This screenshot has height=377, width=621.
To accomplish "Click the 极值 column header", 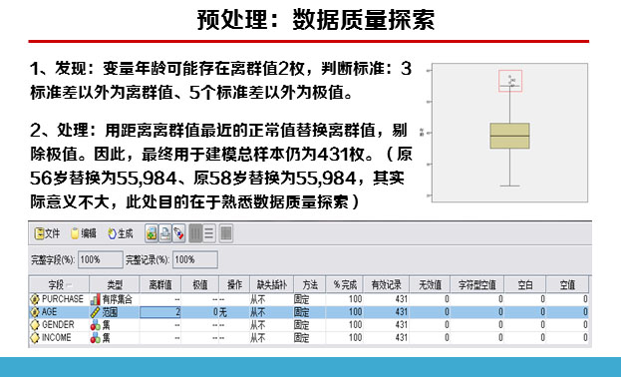I will (x=200, y=284).
